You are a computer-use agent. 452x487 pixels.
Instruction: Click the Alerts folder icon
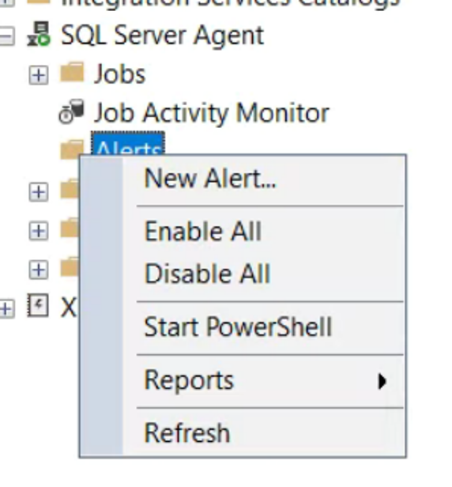pyautogui.click(x=70, y=149)
